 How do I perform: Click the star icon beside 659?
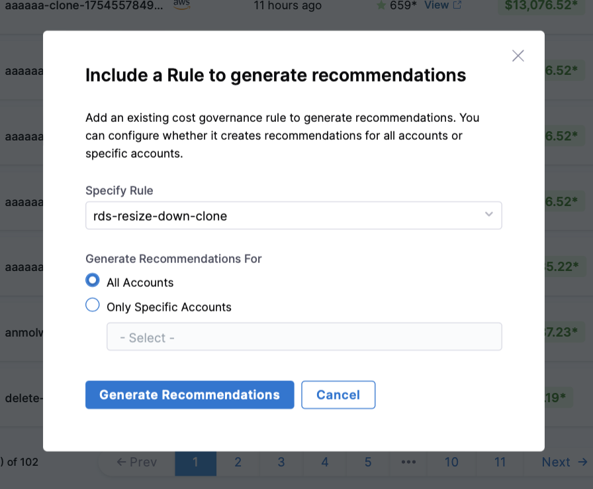381,5
